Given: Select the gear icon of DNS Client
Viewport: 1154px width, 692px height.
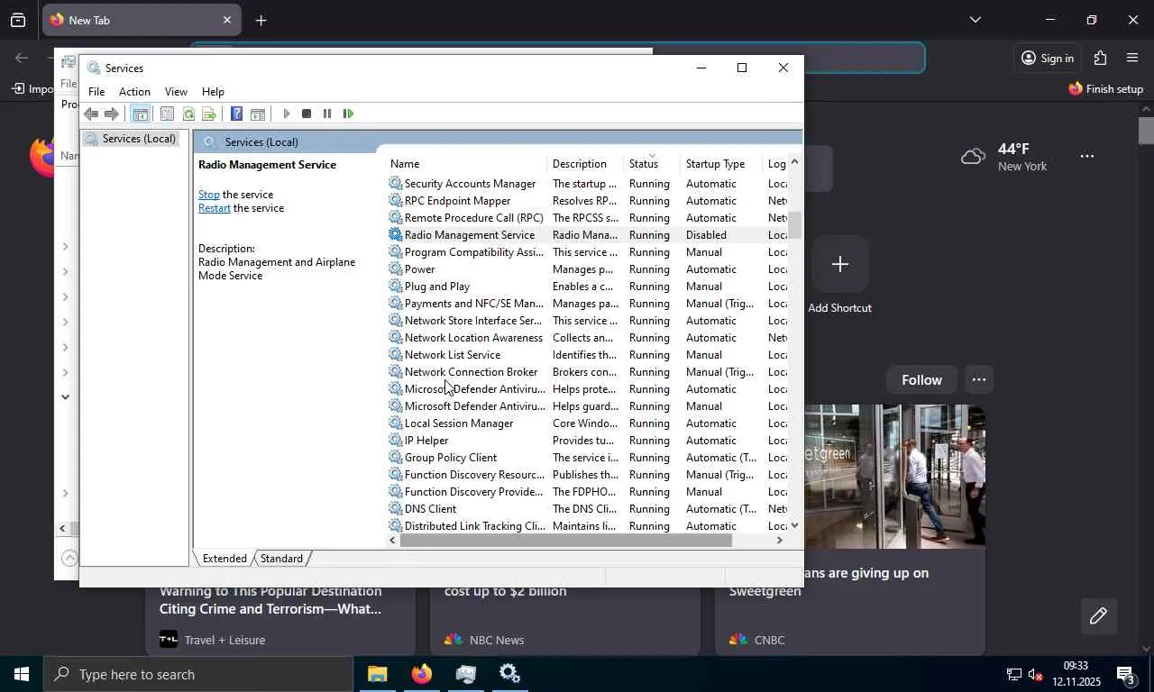Looking at the screenshot, I should tap(395, 508).
